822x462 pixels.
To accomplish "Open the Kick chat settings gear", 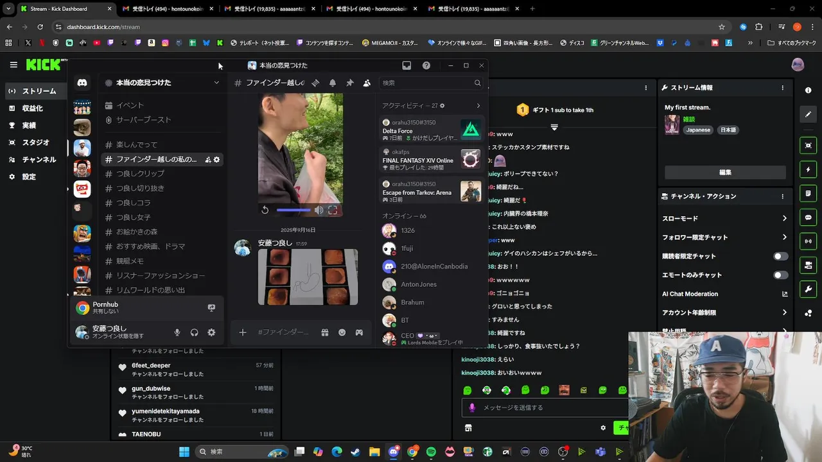I will coord(603,428).
